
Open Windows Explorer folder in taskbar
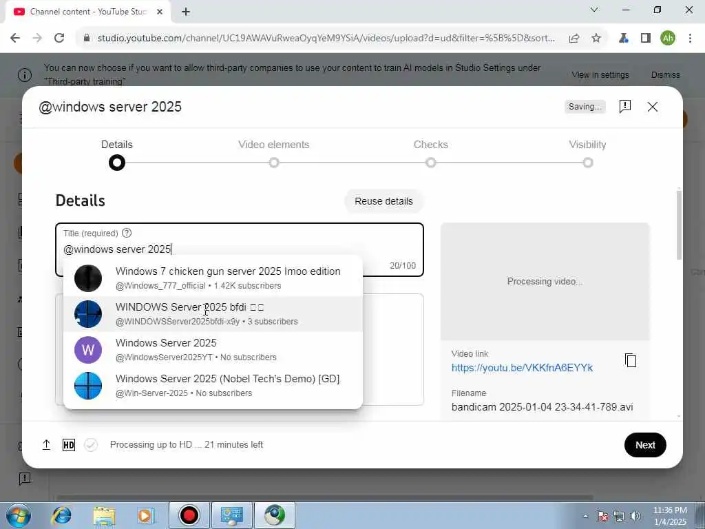pos(105,515)
